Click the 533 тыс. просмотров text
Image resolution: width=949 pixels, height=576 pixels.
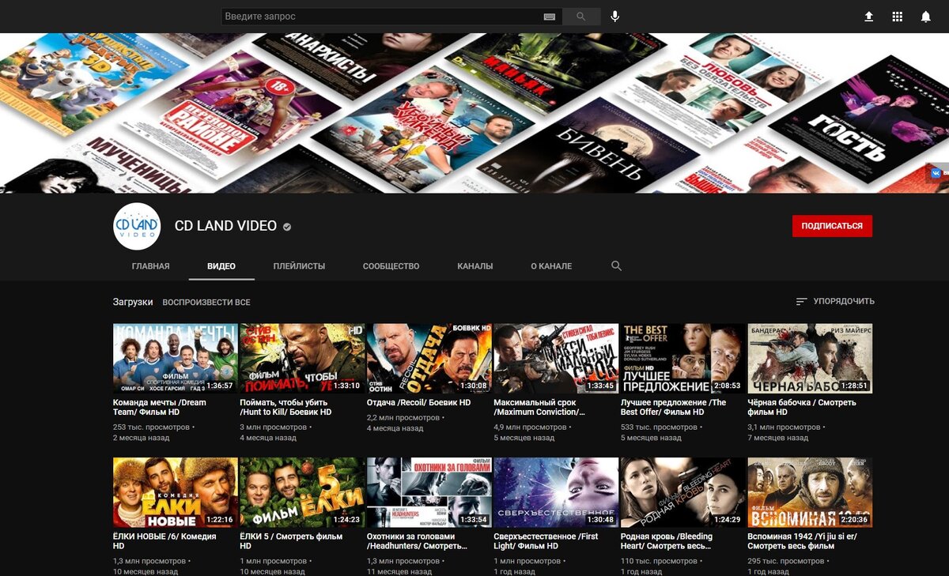tap(659, 427)
